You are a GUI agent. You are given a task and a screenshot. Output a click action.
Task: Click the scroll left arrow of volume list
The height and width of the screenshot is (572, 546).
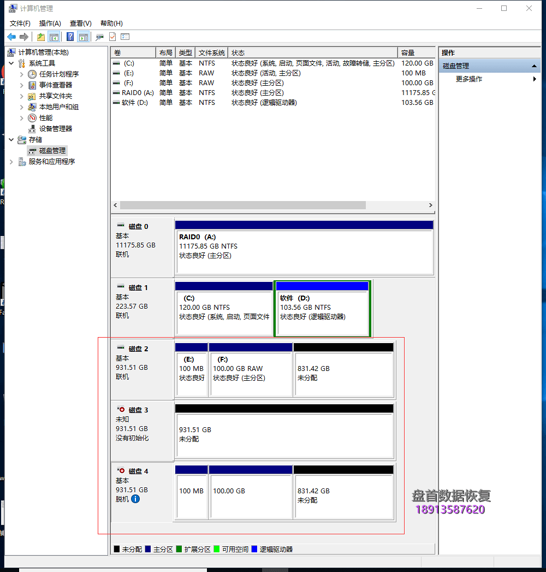(116, 205)
